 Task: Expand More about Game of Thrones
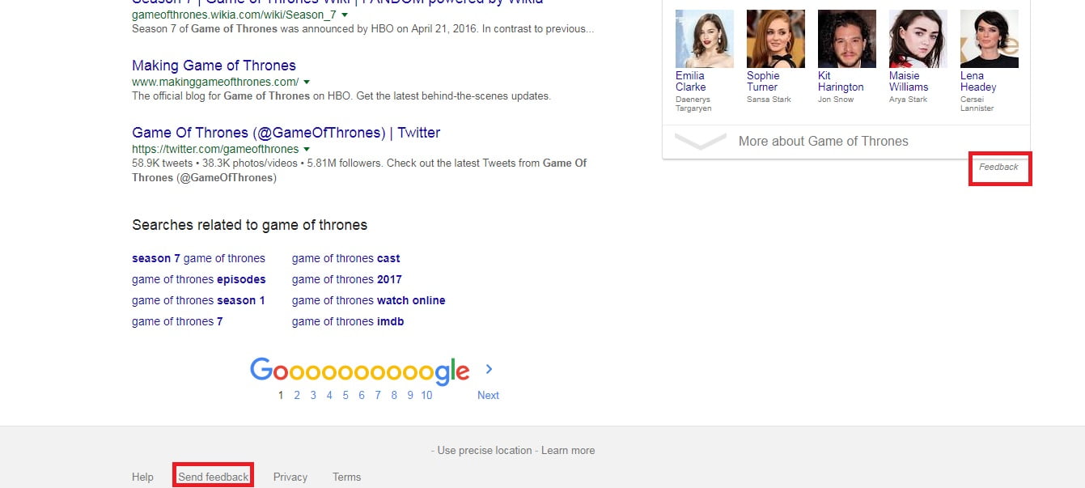tap(823, 141)
